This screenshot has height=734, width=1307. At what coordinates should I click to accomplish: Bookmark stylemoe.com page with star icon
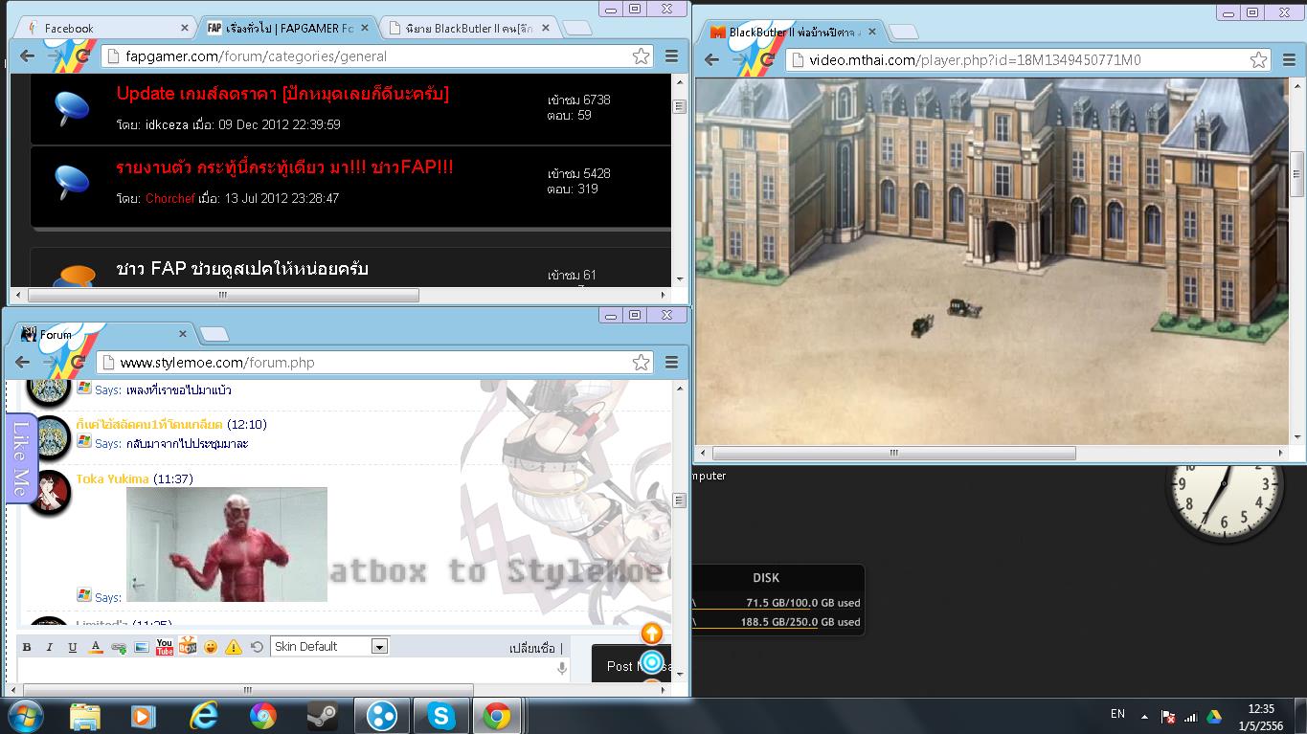click(641, 363)
